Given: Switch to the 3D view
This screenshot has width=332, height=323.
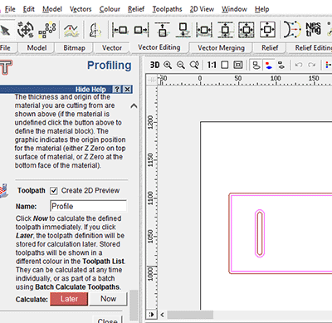Looking at the screenshot, I should pos(154,65).
